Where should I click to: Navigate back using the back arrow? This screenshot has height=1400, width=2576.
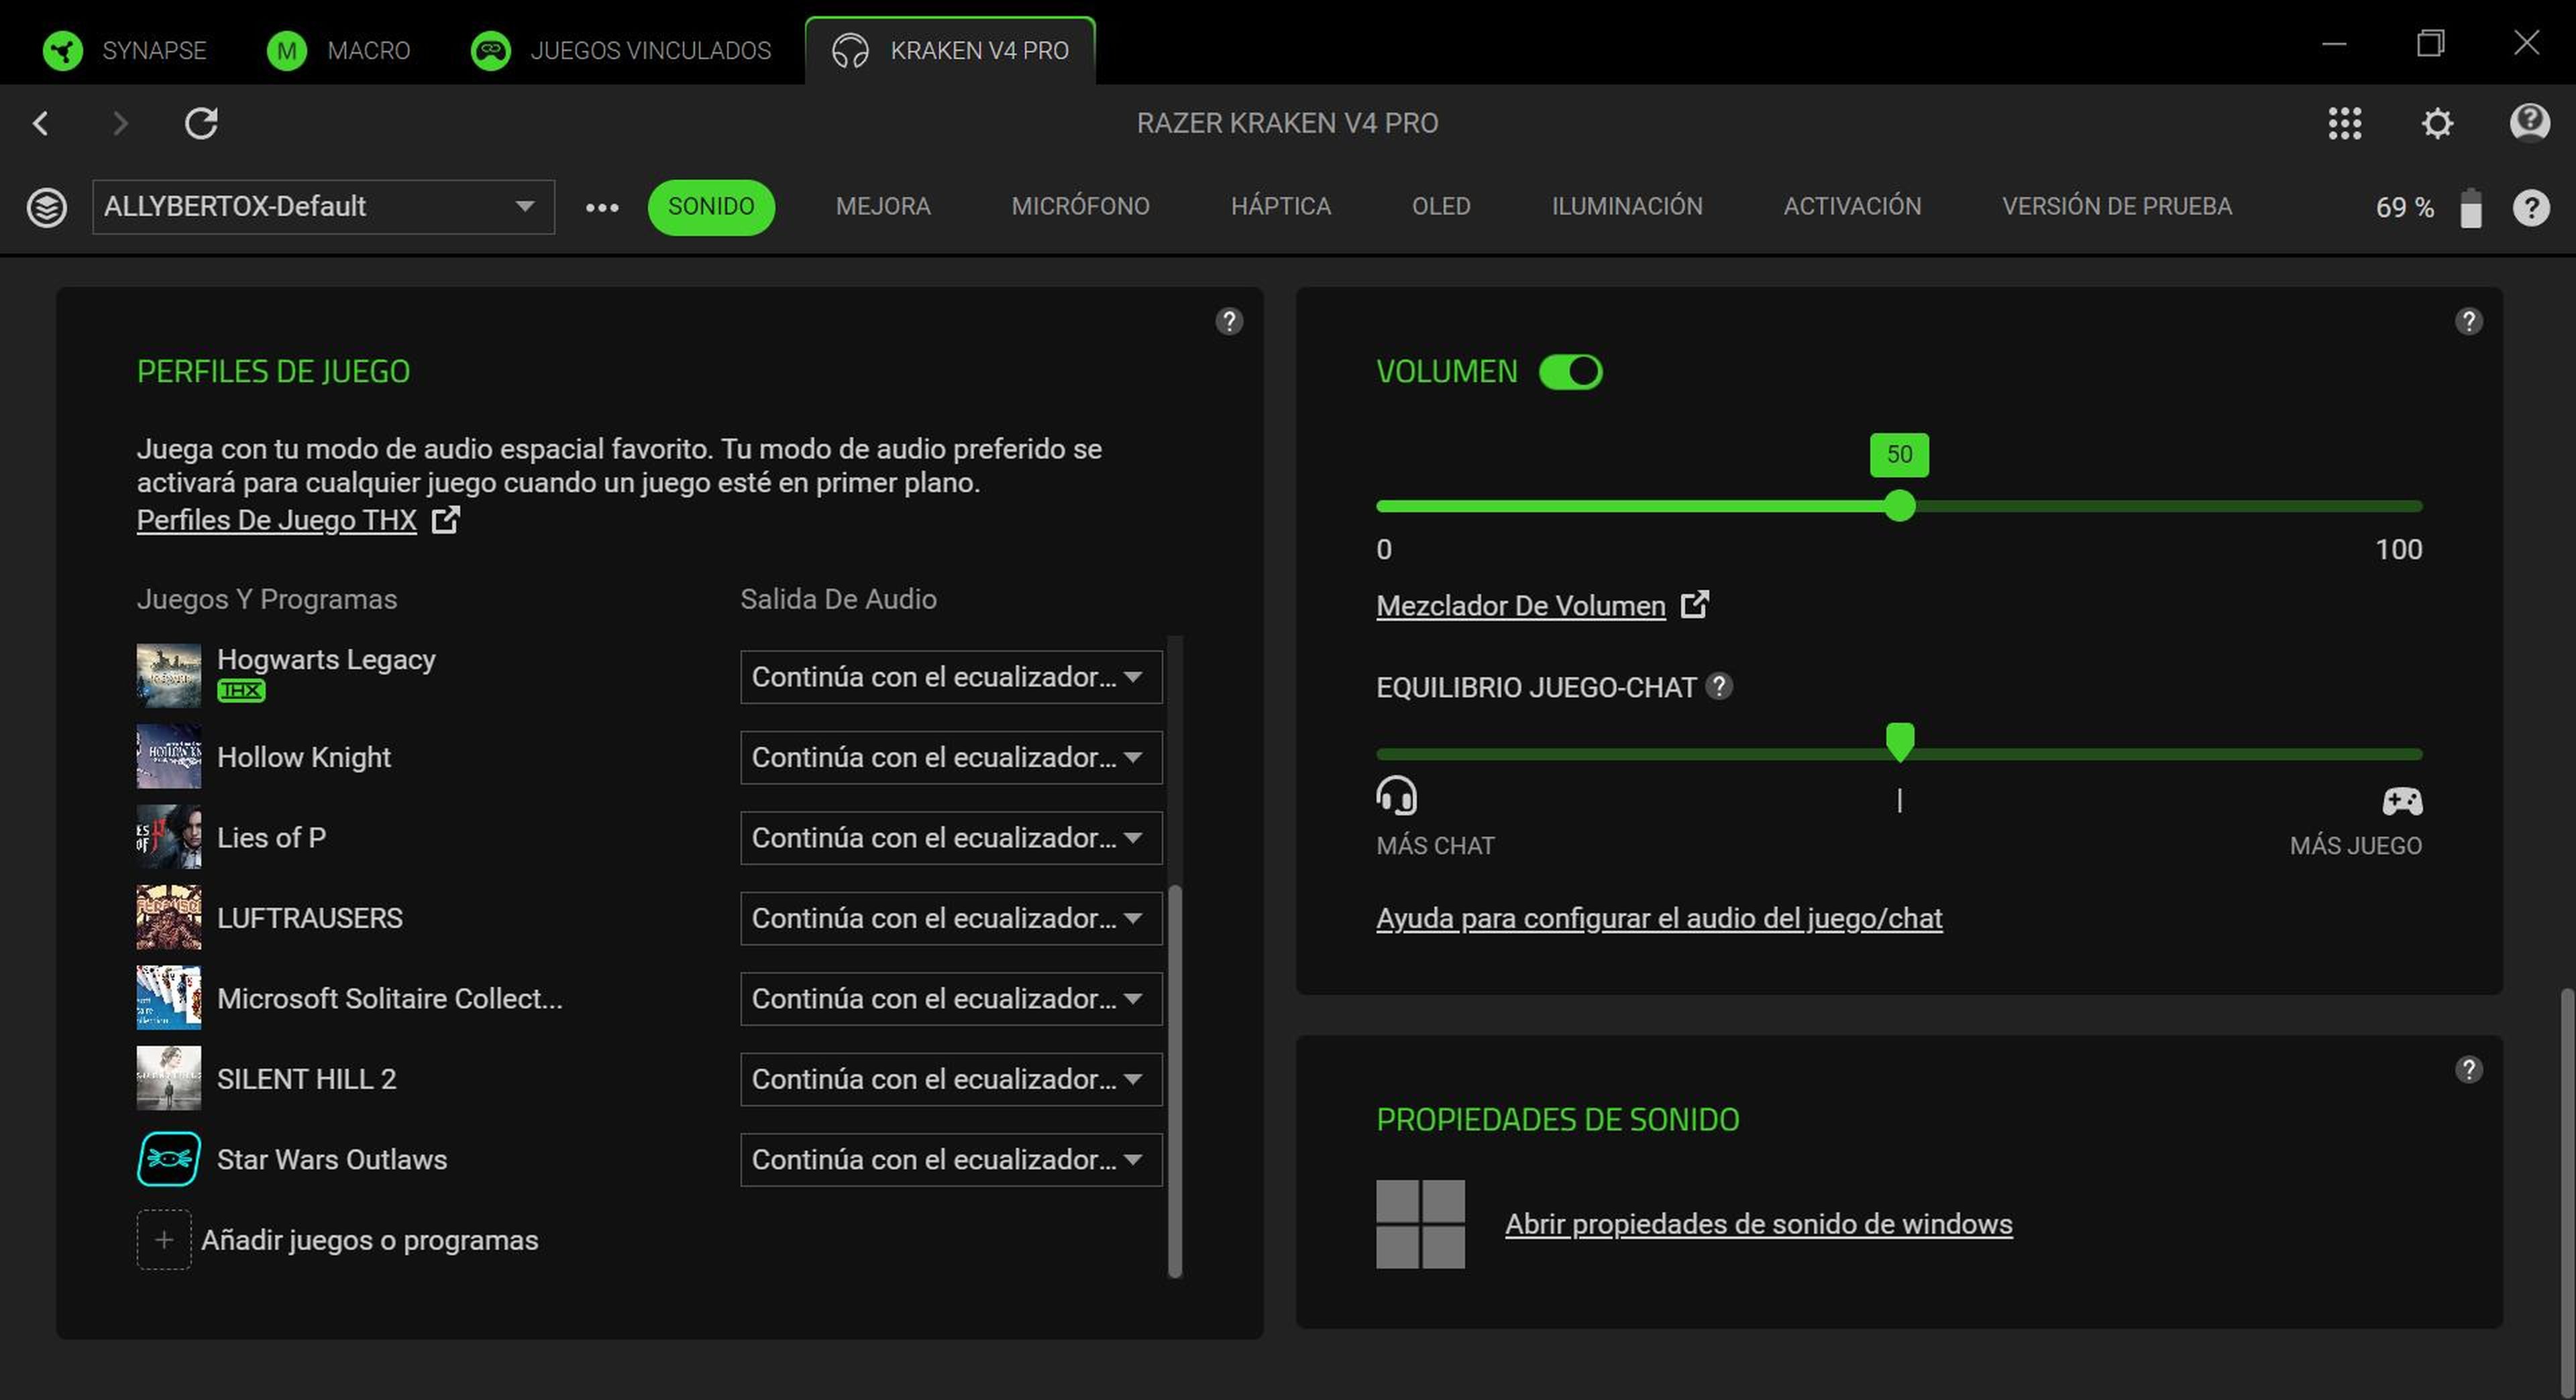point(41,123)
